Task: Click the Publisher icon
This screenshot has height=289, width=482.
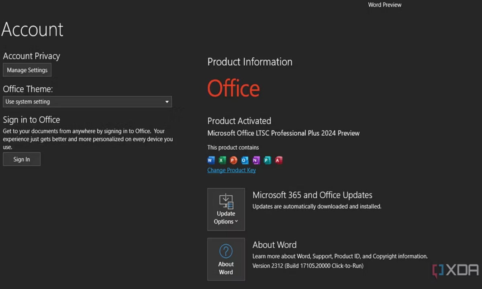Action: tap(267, 160)
